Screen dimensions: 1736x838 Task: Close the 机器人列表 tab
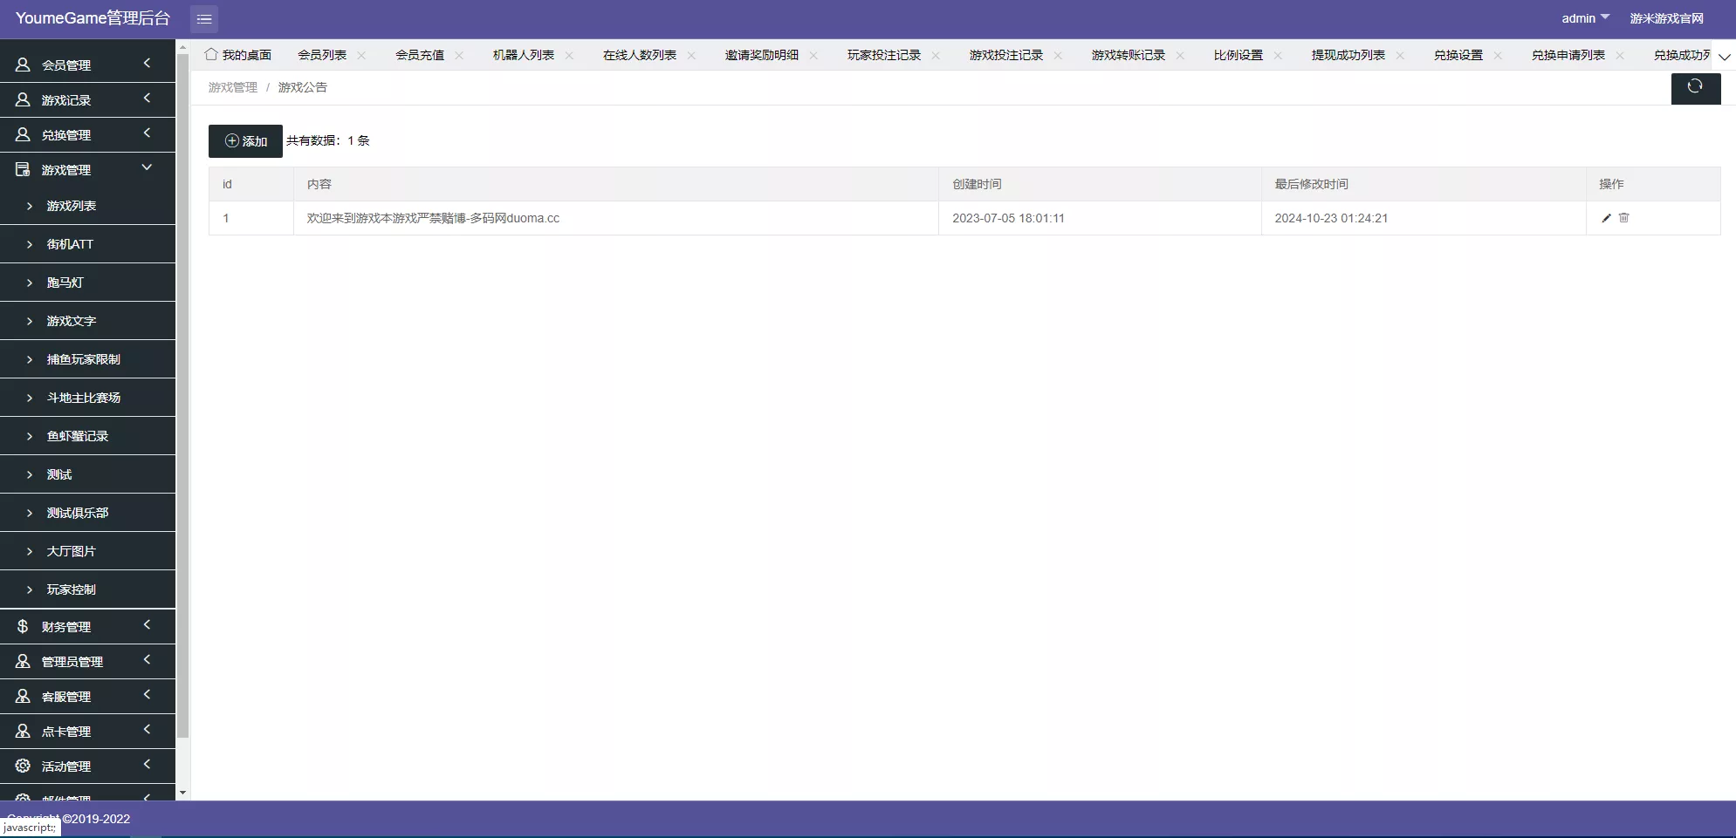569,55
